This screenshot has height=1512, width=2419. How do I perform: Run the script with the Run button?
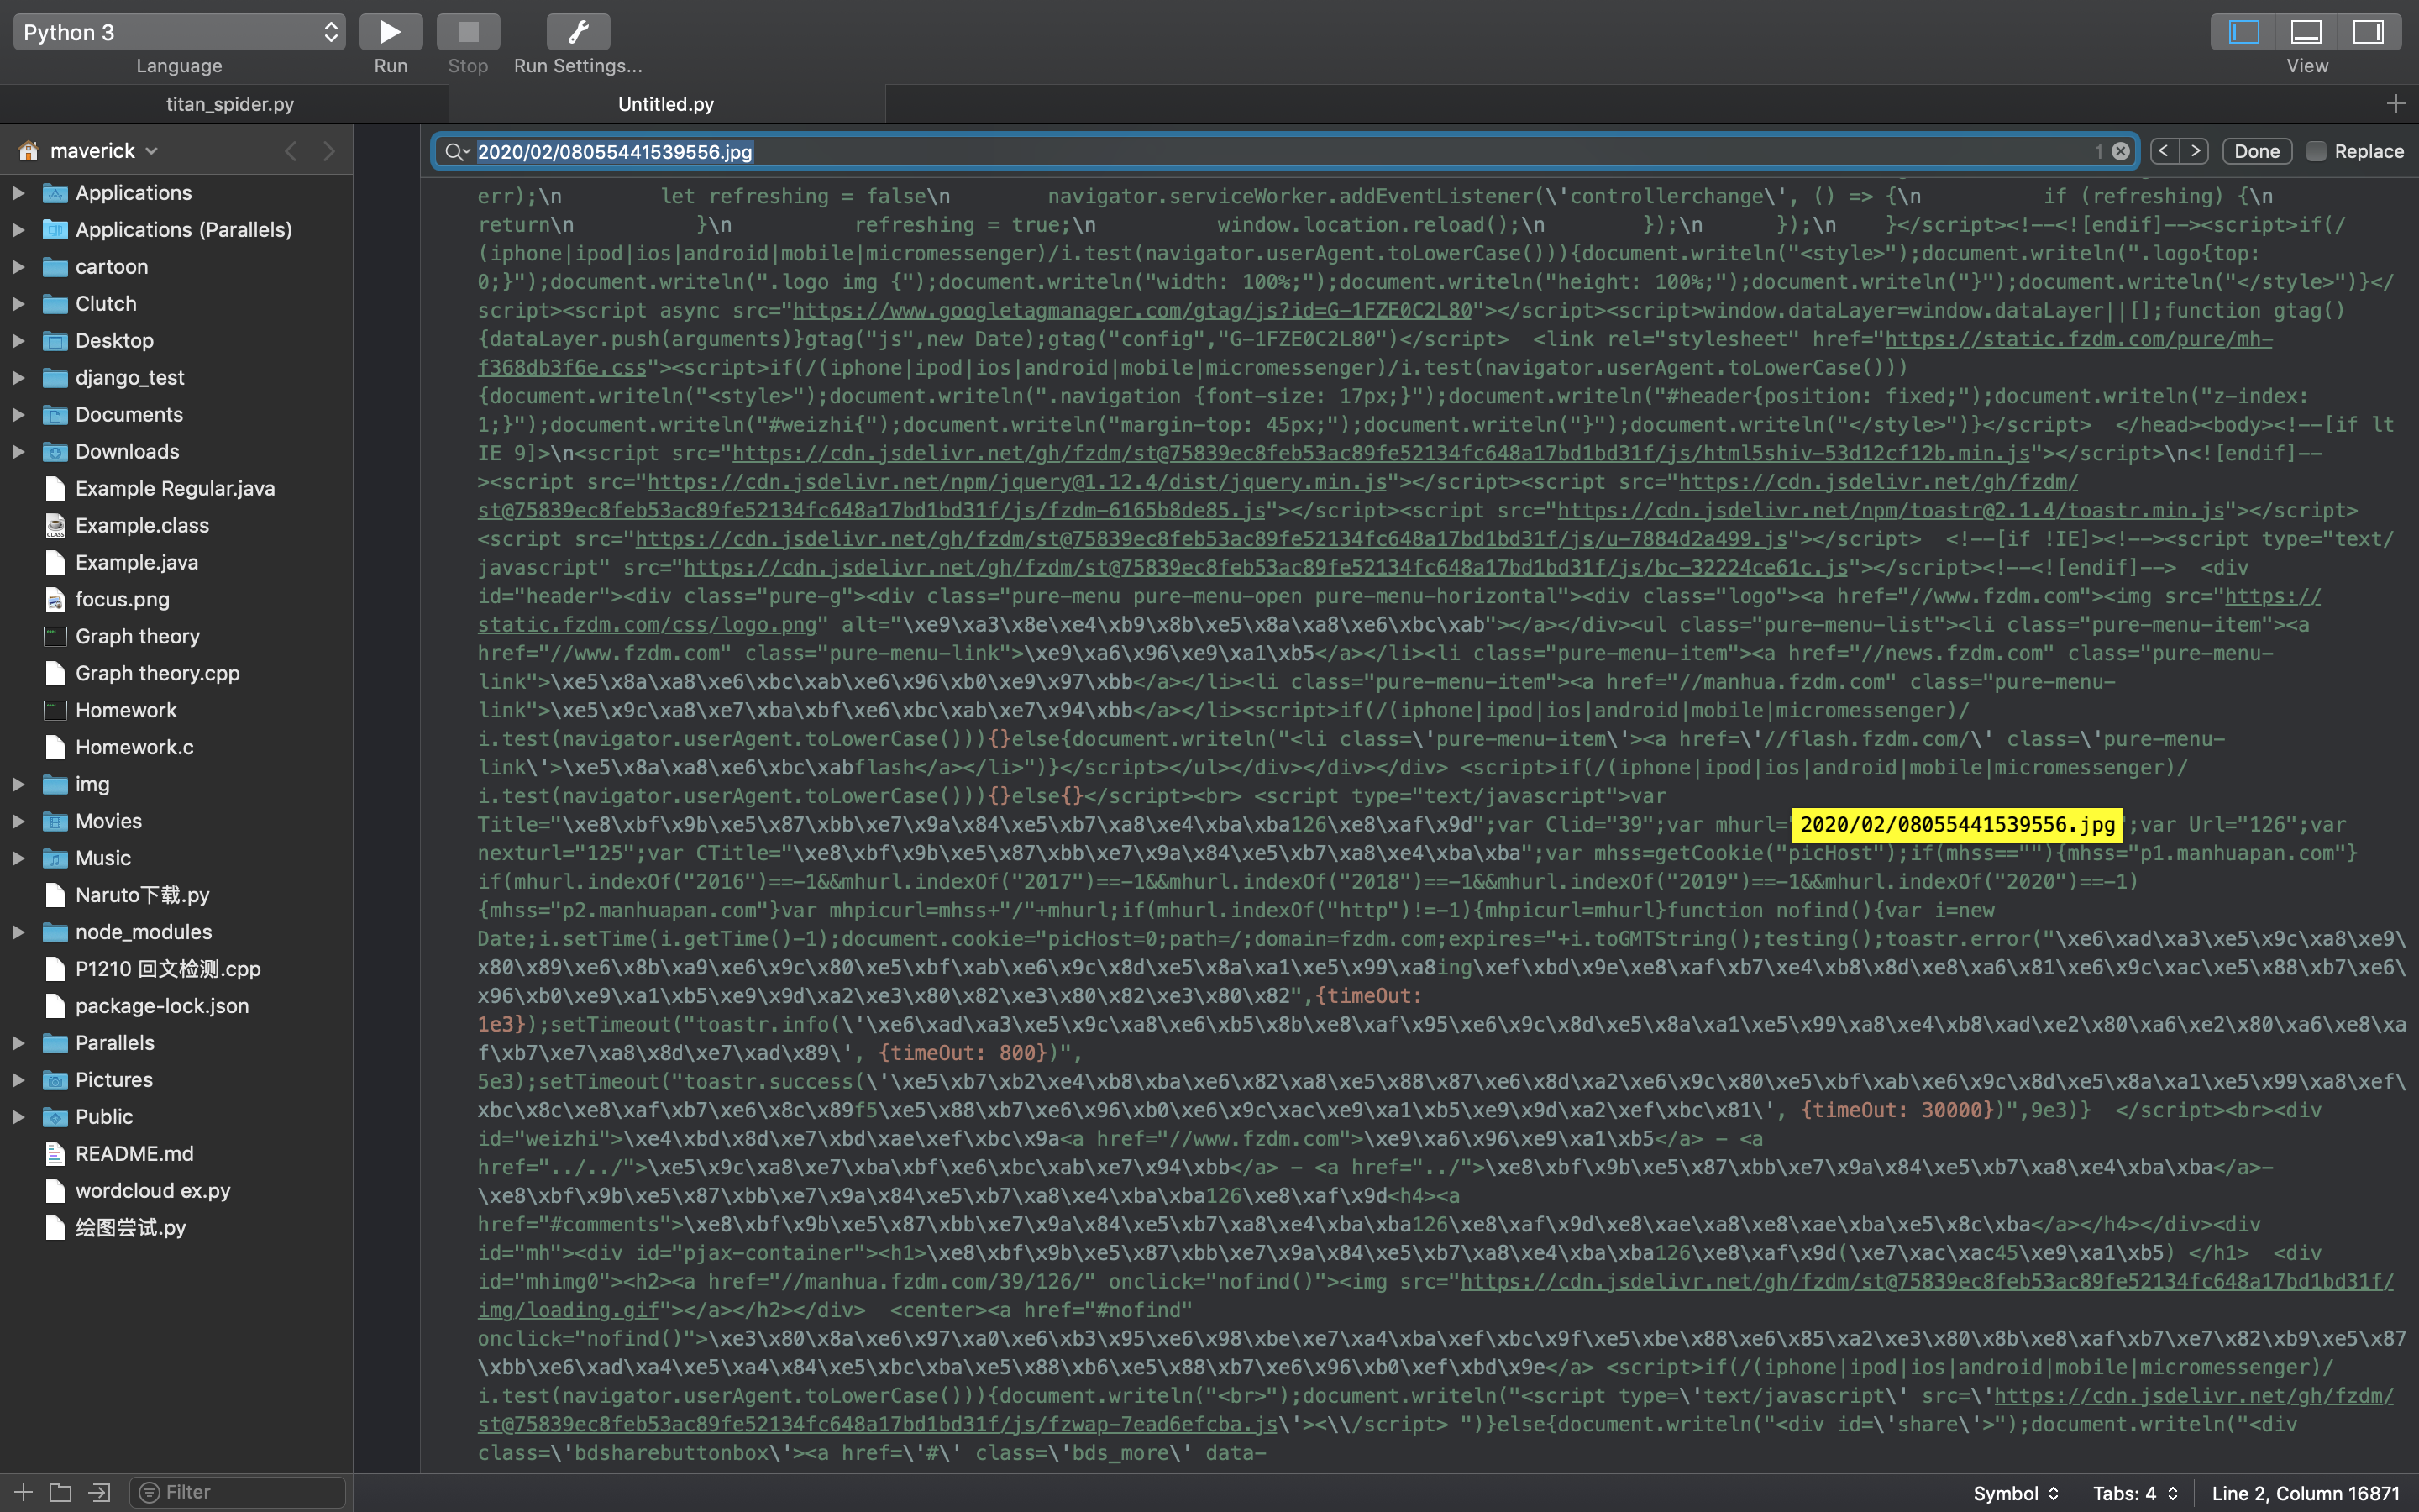390,32
